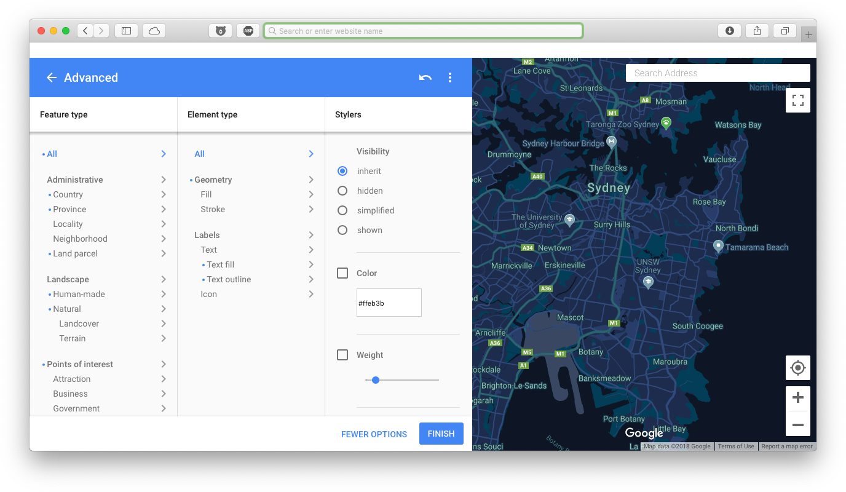Select Country feature type

click(68, 194)
